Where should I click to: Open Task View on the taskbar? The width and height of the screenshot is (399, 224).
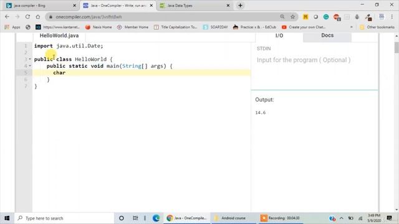[x=135, y=218]
